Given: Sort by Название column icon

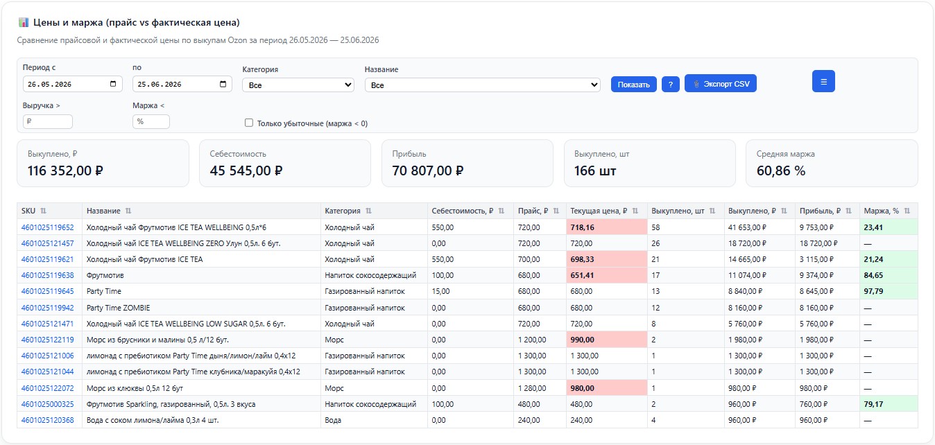Looking at the screenshot, I should [x=128, y=211].
